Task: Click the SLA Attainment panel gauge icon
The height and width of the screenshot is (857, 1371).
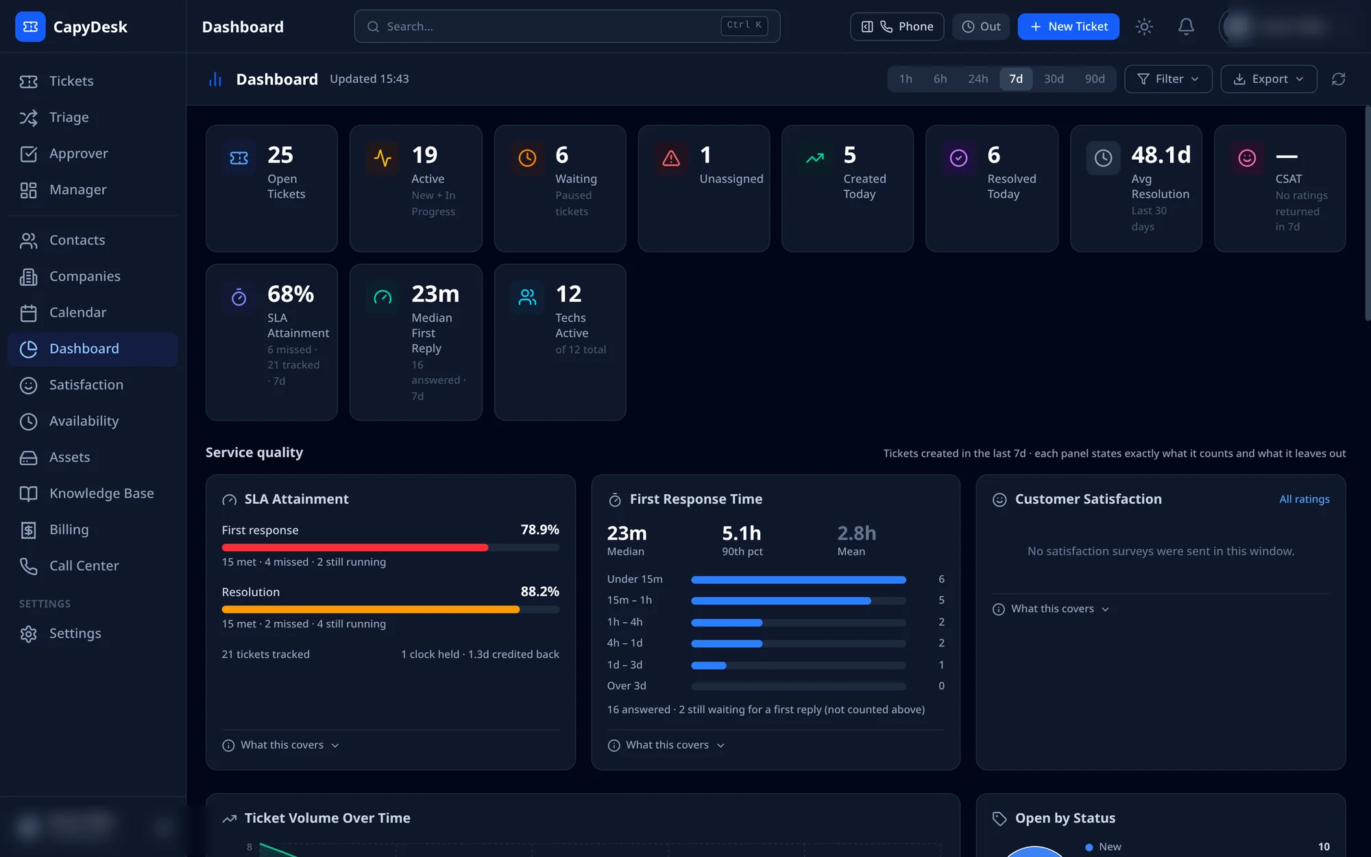Action: (230, 500)
